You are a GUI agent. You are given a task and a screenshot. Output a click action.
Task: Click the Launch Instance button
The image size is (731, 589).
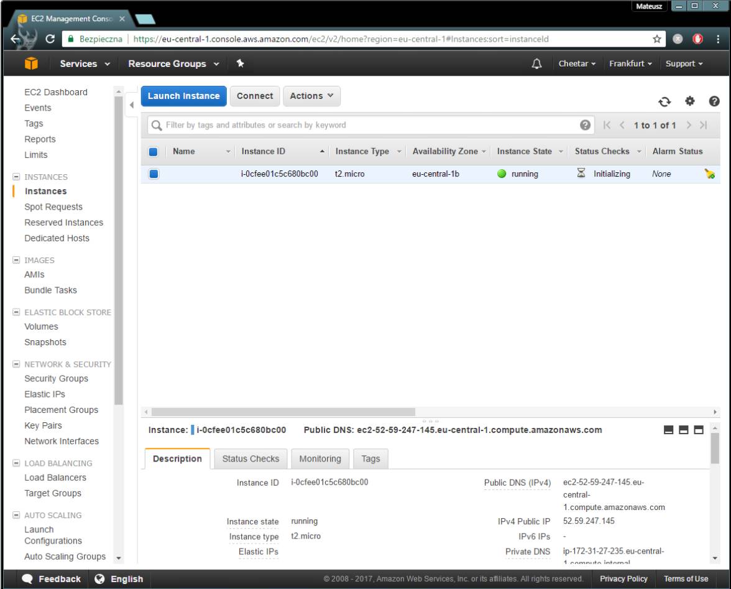183,96
